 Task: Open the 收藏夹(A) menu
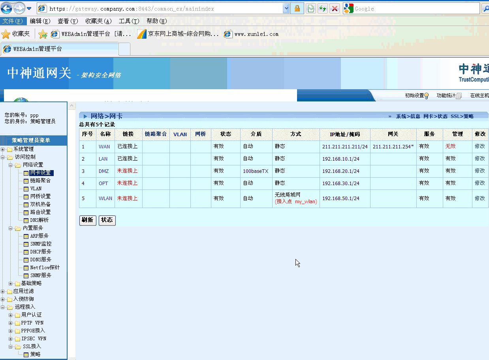[98, 21]
